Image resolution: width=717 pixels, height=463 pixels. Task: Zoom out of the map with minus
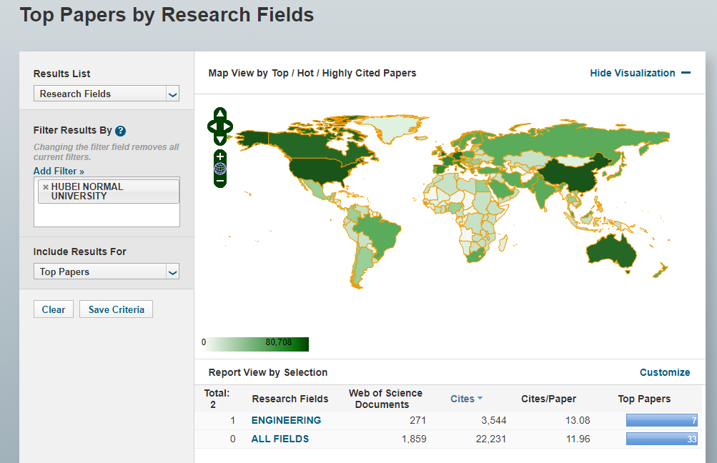[x=220, y=181]
